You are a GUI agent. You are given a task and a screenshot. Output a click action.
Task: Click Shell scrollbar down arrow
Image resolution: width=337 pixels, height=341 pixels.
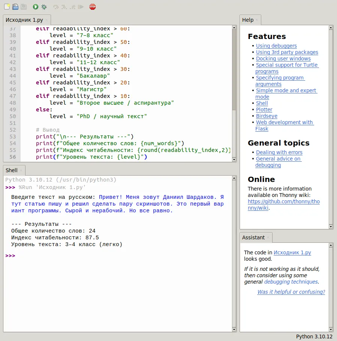tap(234, 329)
